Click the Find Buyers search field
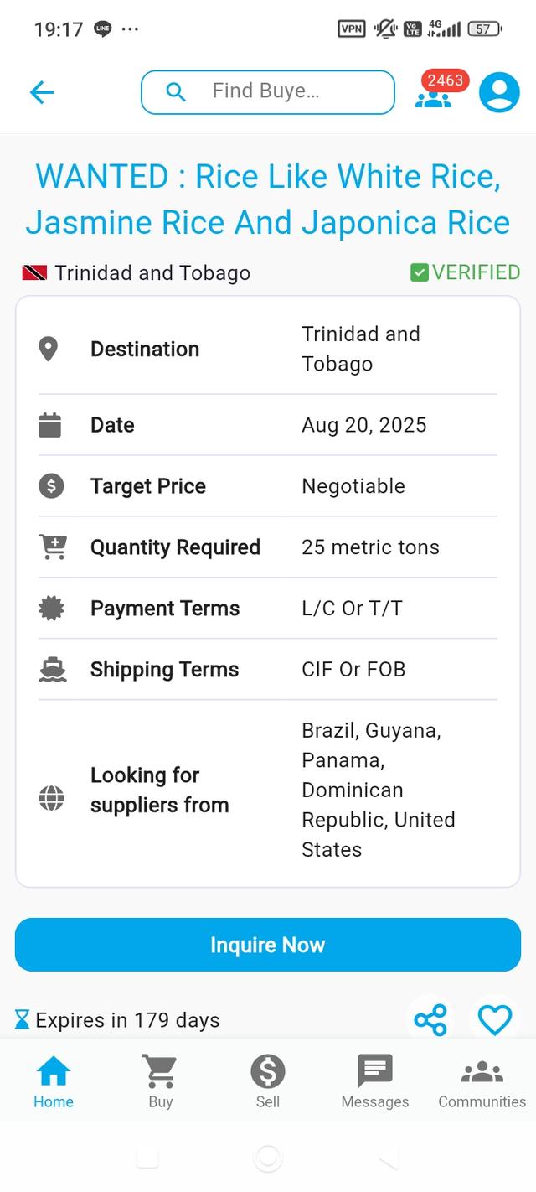 (x=268, y=92)
